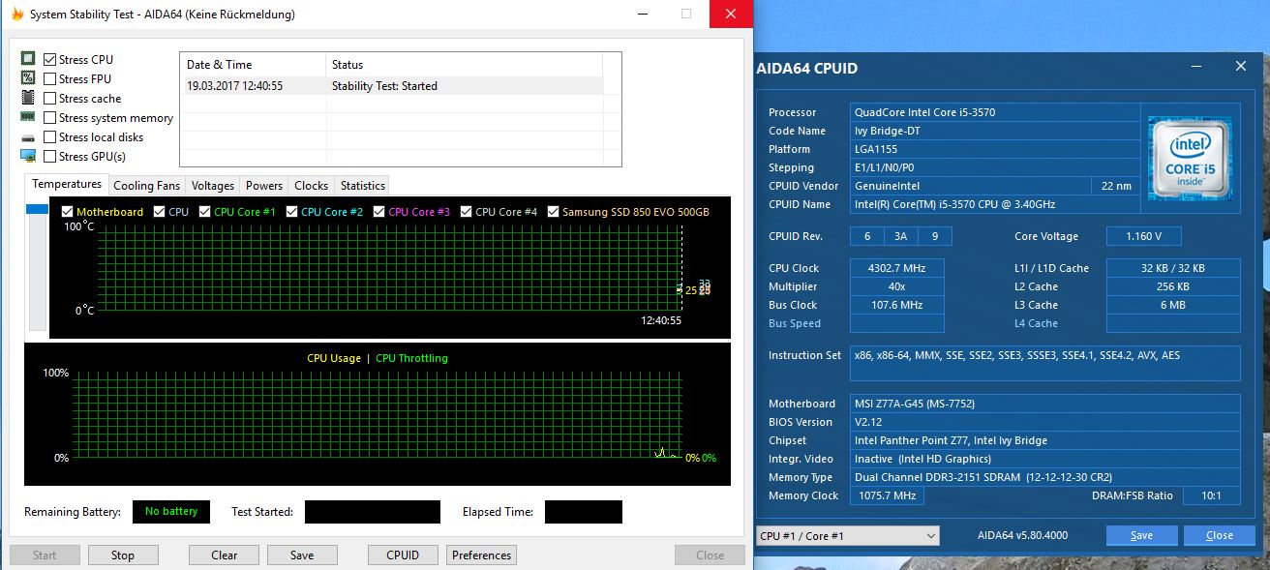1270x570 pixels.
Task: Click Save in the AIDA64 CPUID window
Action: click(x=1142, y=536)
